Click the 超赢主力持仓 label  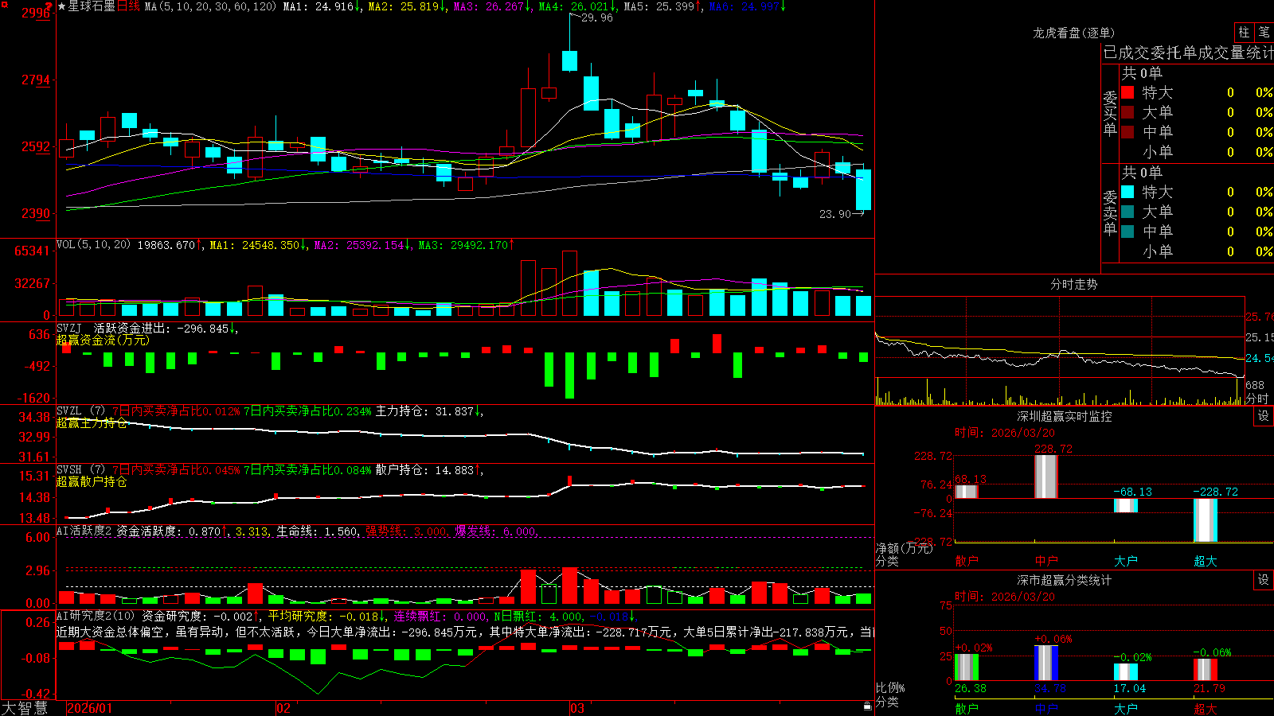pos(92,422)
